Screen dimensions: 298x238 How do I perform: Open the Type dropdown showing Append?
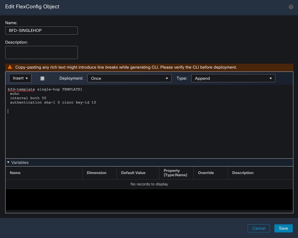233,78
